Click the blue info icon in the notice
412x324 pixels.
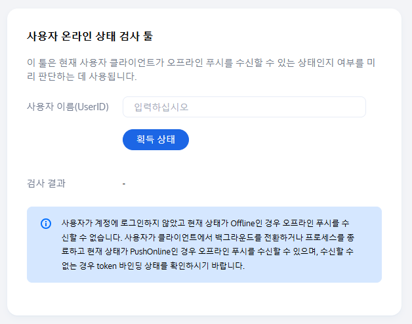click(x=46, y=224)
